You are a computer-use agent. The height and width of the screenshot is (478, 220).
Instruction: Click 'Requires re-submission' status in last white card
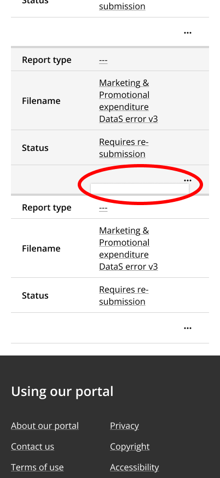coord(124,295)
